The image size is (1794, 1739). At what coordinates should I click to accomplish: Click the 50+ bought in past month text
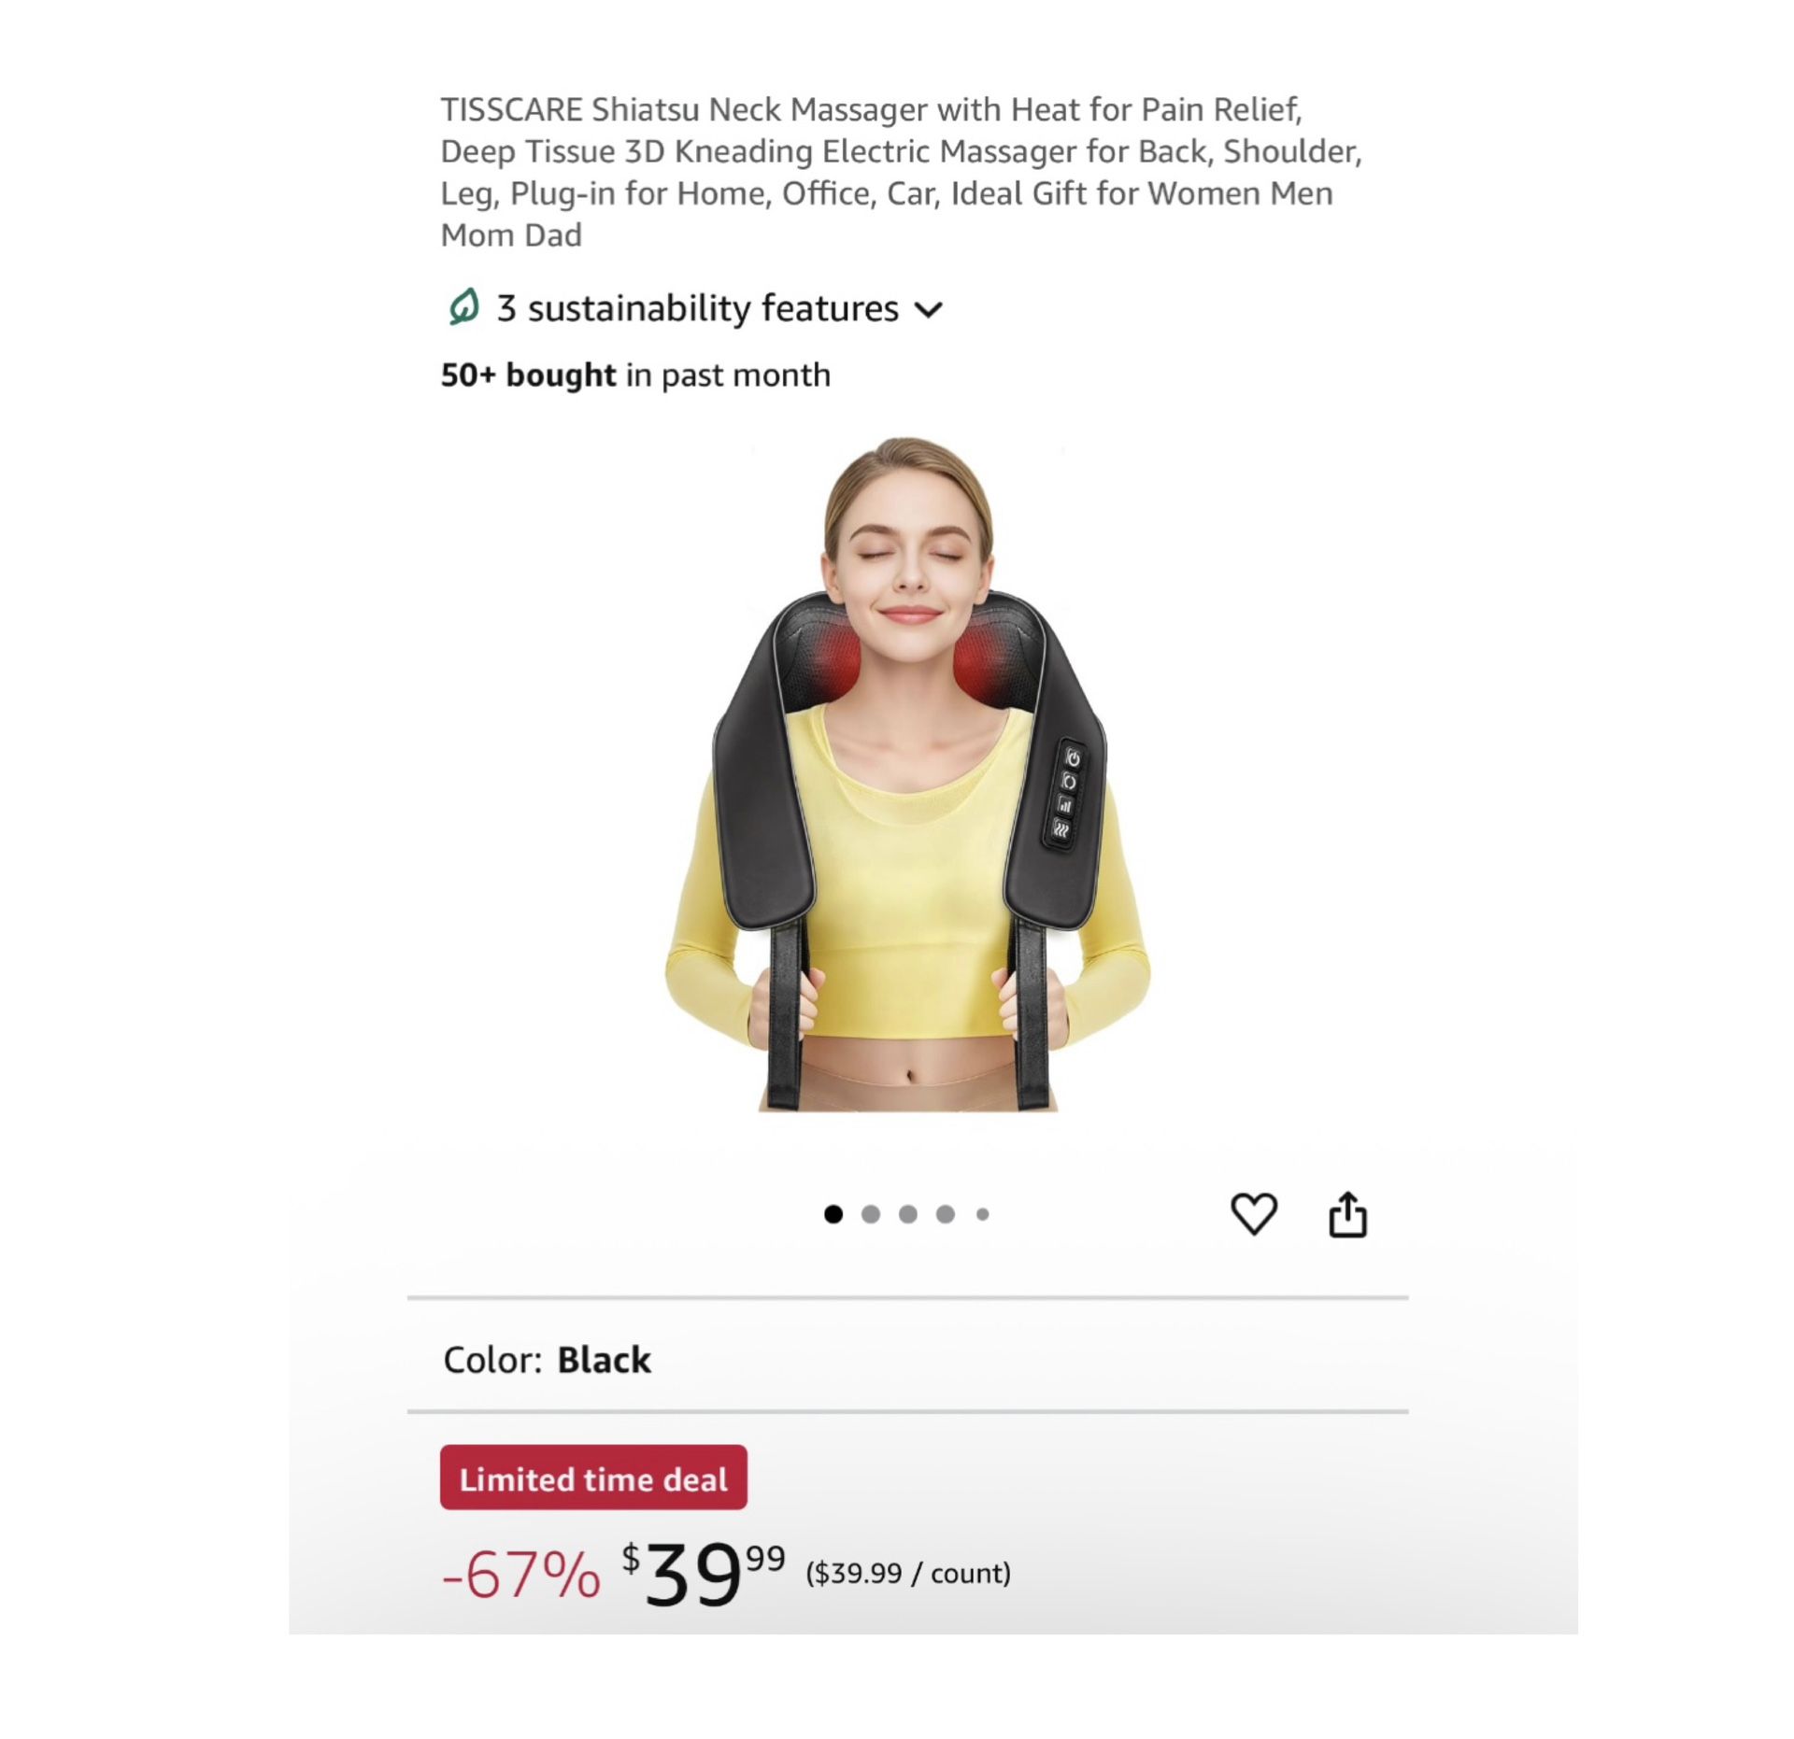pyautogui.click(x=635, y=375)
